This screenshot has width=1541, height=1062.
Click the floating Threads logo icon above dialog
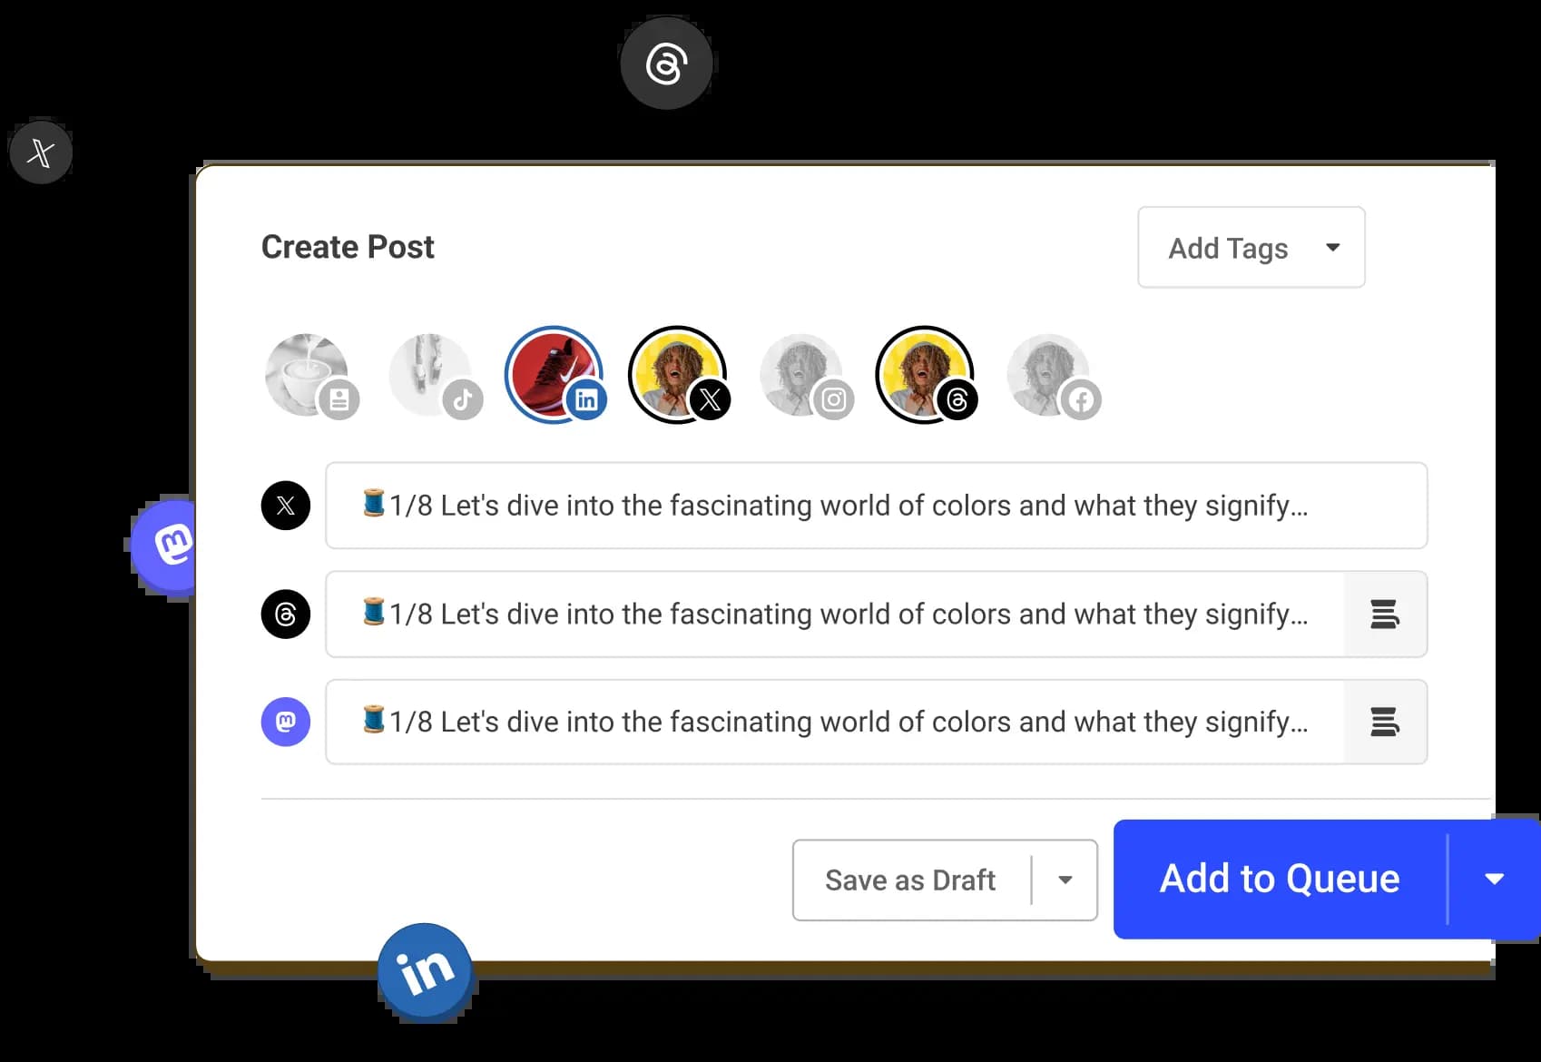666,64
